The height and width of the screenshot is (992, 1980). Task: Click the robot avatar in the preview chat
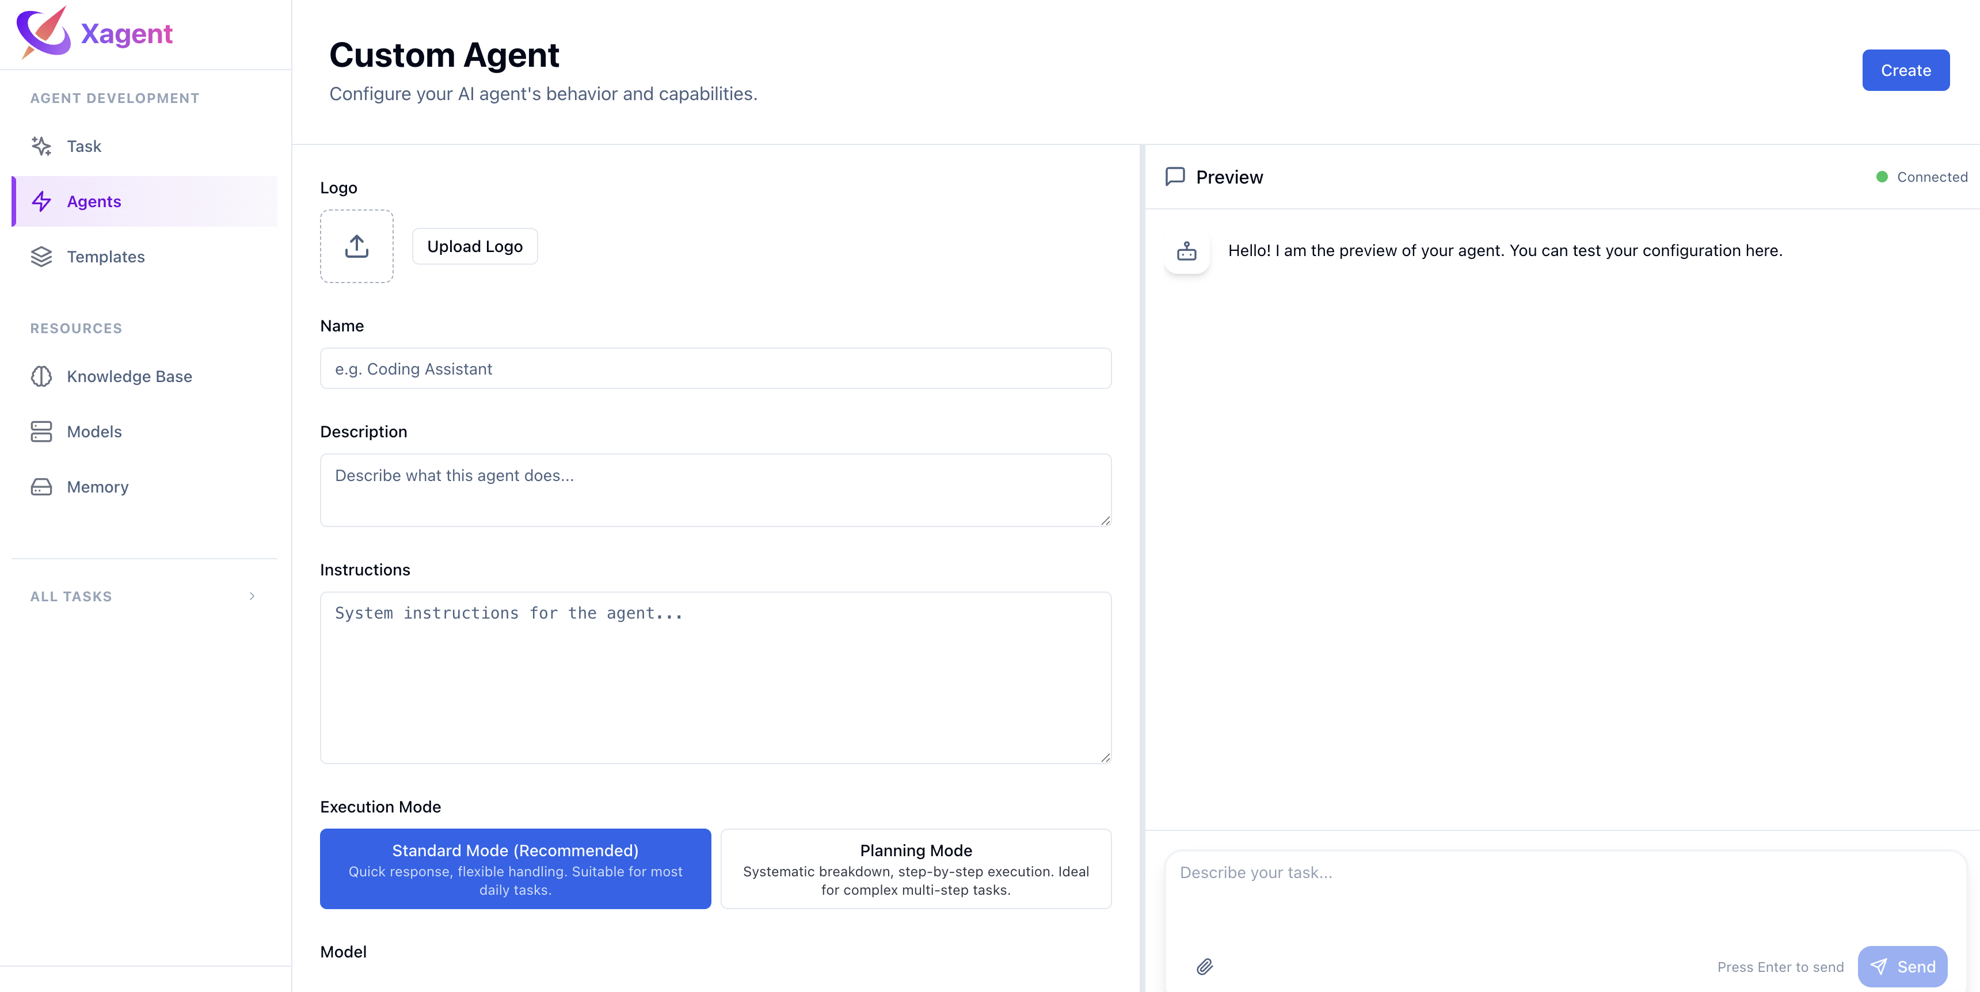pyautogui.click(x=1187, y=250)
